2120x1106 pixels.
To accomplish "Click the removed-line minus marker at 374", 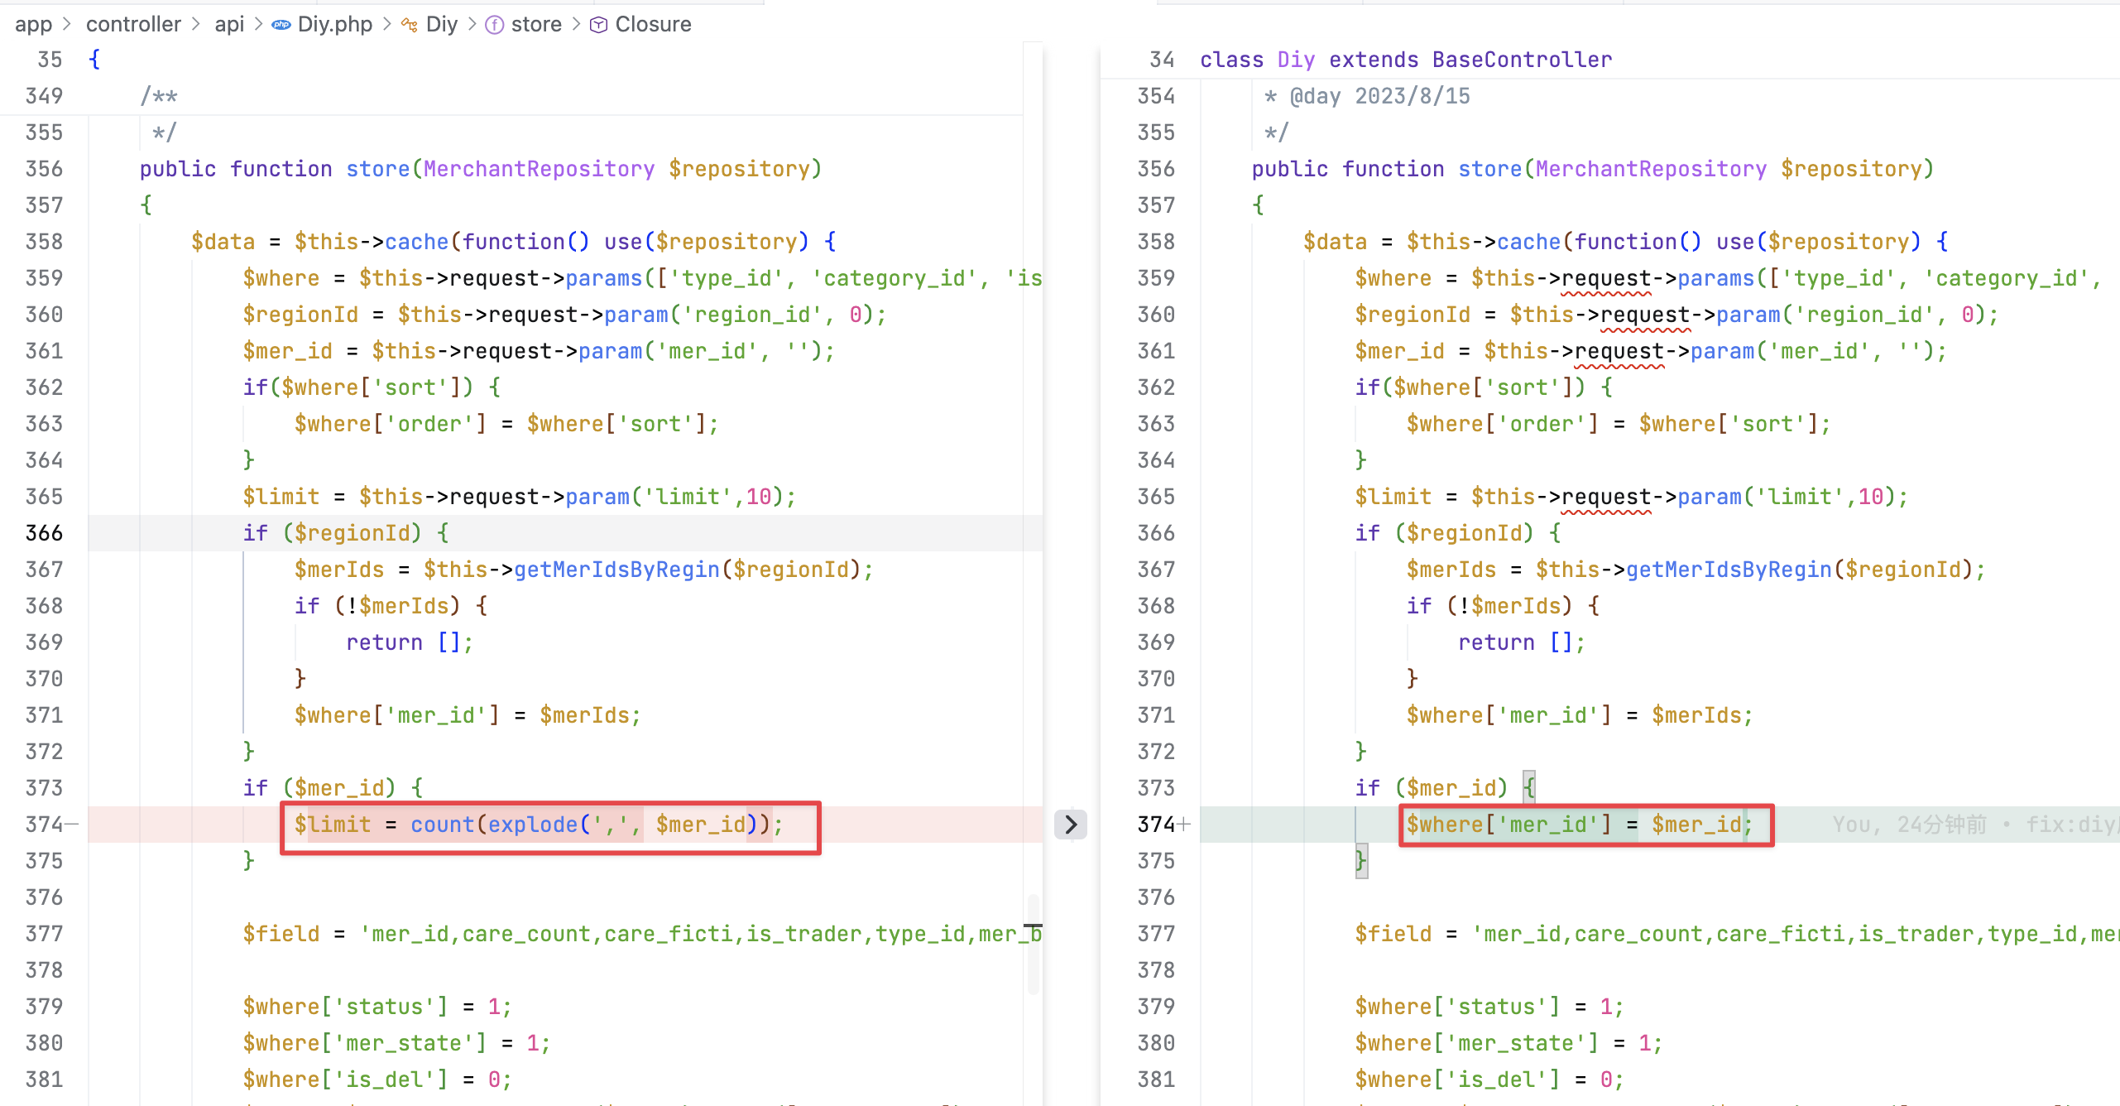I will click(x=73, y=825).
